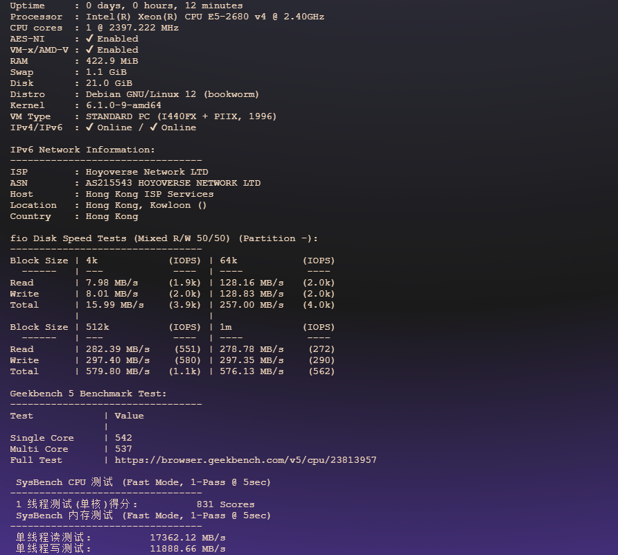Click the kernel version 6.1.0-9-amd64

[123, 105]
